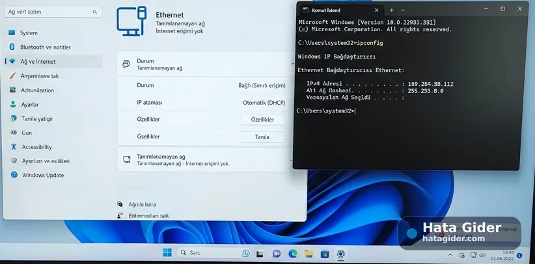This screenshot has width=535, height=264.
Task: Open the Windows Start menu
Action: 167,253
